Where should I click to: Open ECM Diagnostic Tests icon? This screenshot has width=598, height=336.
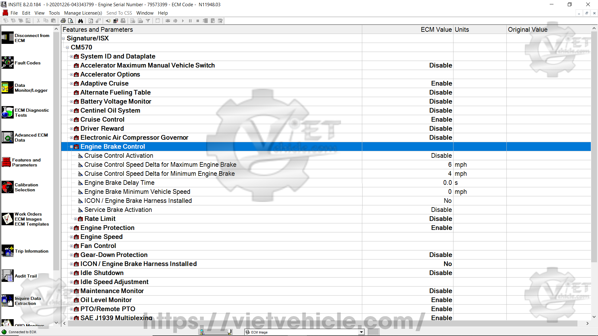coord(7,112)
